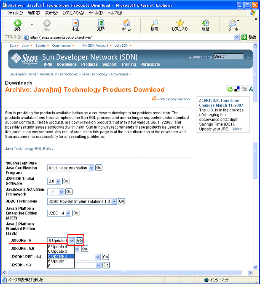Viewport: 260px width, 284px height.
Task: Open the ファイル(F) menu
Action: (15, 13)
